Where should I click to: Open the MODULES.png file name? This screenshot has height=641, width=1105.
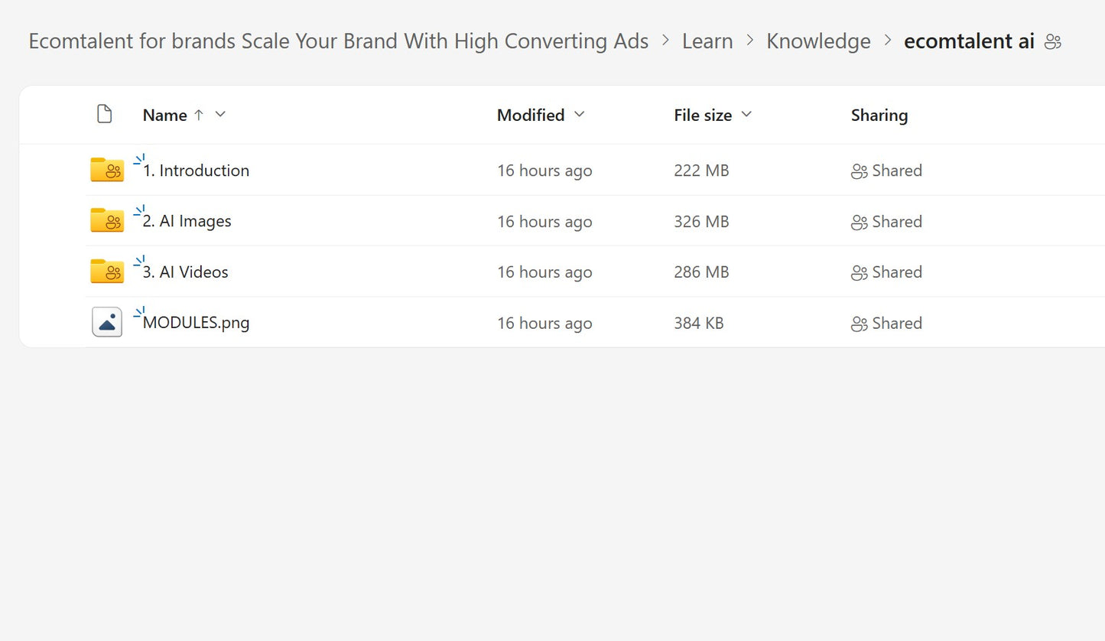[197, 323]
